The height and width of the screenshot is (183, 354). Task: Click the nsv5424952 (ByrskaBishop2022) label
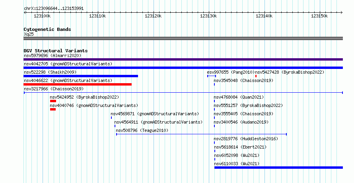point(84,97)
